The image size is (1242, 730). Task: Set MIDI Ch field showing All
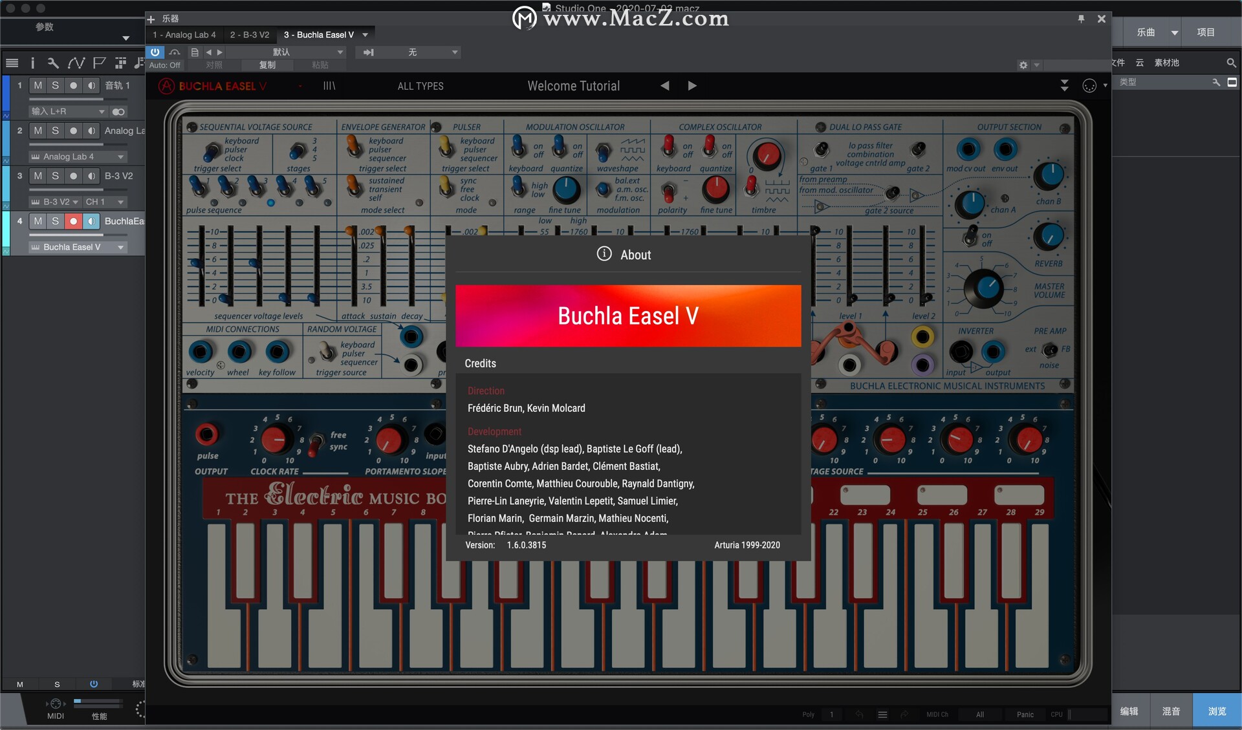point(979,714)
